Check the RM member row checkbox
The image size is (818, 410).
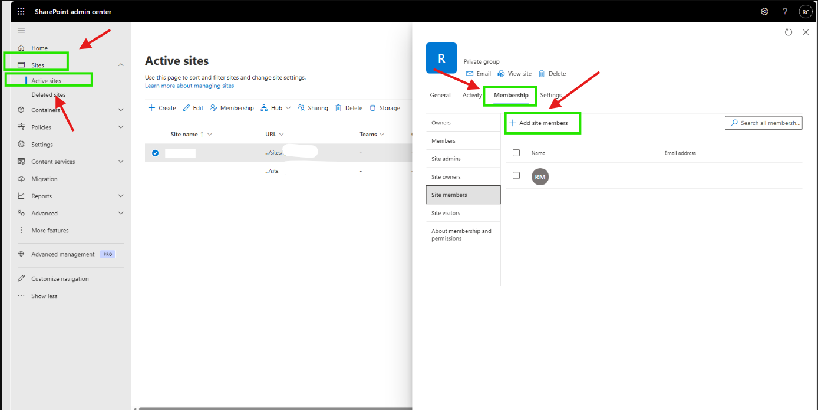[x=516, y=175]
